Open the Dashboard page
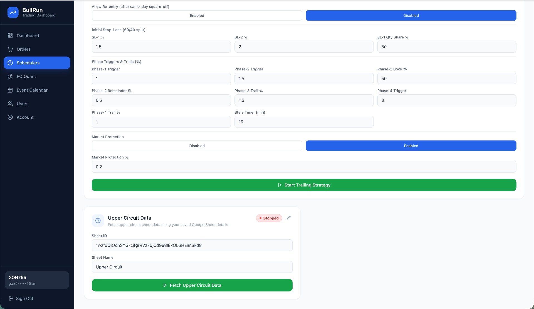 point(37,36)
